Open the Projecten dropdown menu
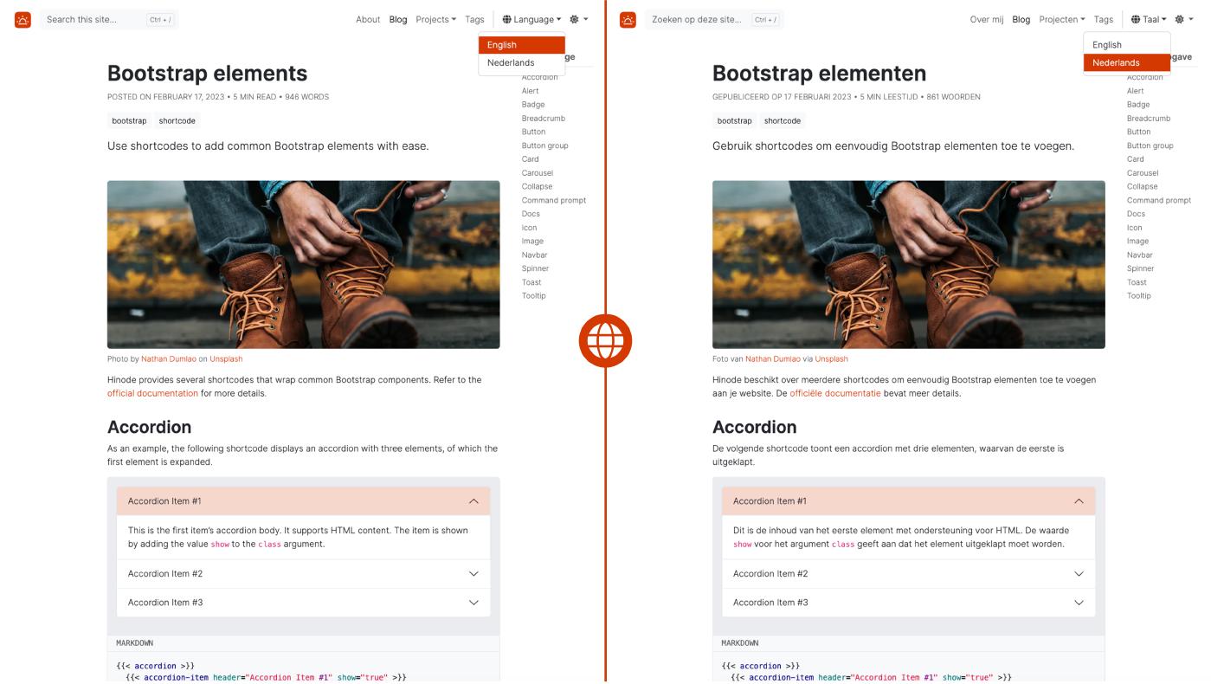The height and width of the screenshot is (684, 1211). [1061, 19]
